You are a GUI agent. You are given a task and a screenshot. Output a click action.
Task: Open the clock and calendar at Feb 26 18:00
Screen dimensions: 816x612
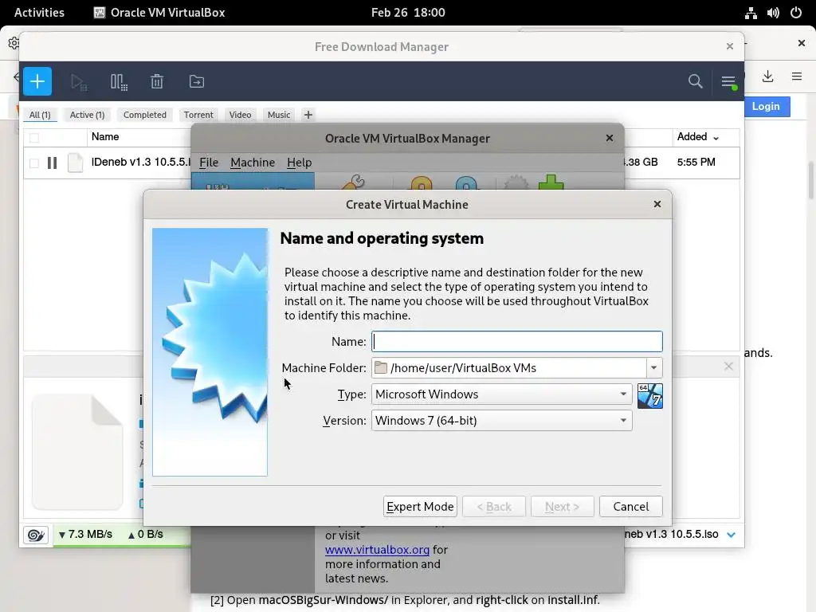[408, 13]
